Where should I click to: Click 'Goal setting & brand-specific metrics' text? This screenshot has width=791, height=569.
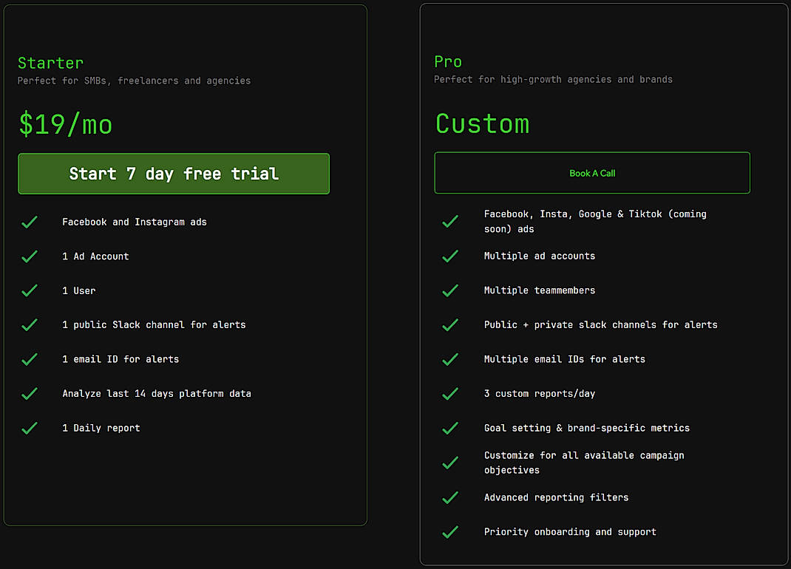(x=587, y=428)
